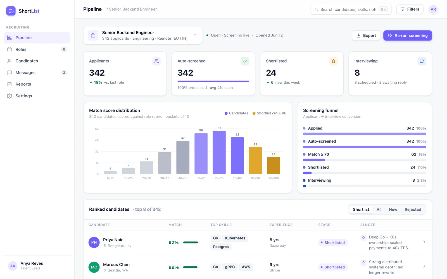447x279 pixels.
Task: Click Priya Nair's 92% match bar
Action: point(191,242)
